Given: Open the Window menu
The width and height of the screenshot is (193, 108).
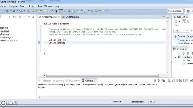Looking at the screenshot, I should click(x=48, y=6).
